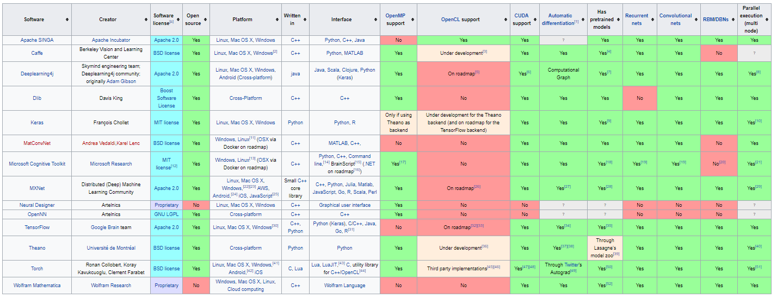Viewport: 777px width, 298px height.
Task: Sort table using Interface column arrows
Action: click(375, 20)
